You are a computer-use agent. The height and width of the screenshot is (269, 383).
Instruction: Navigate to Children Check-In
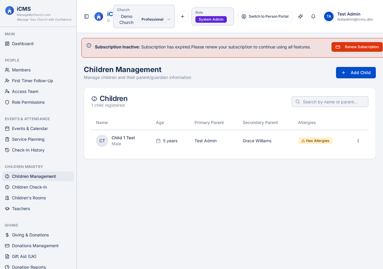tap(38, 187)
